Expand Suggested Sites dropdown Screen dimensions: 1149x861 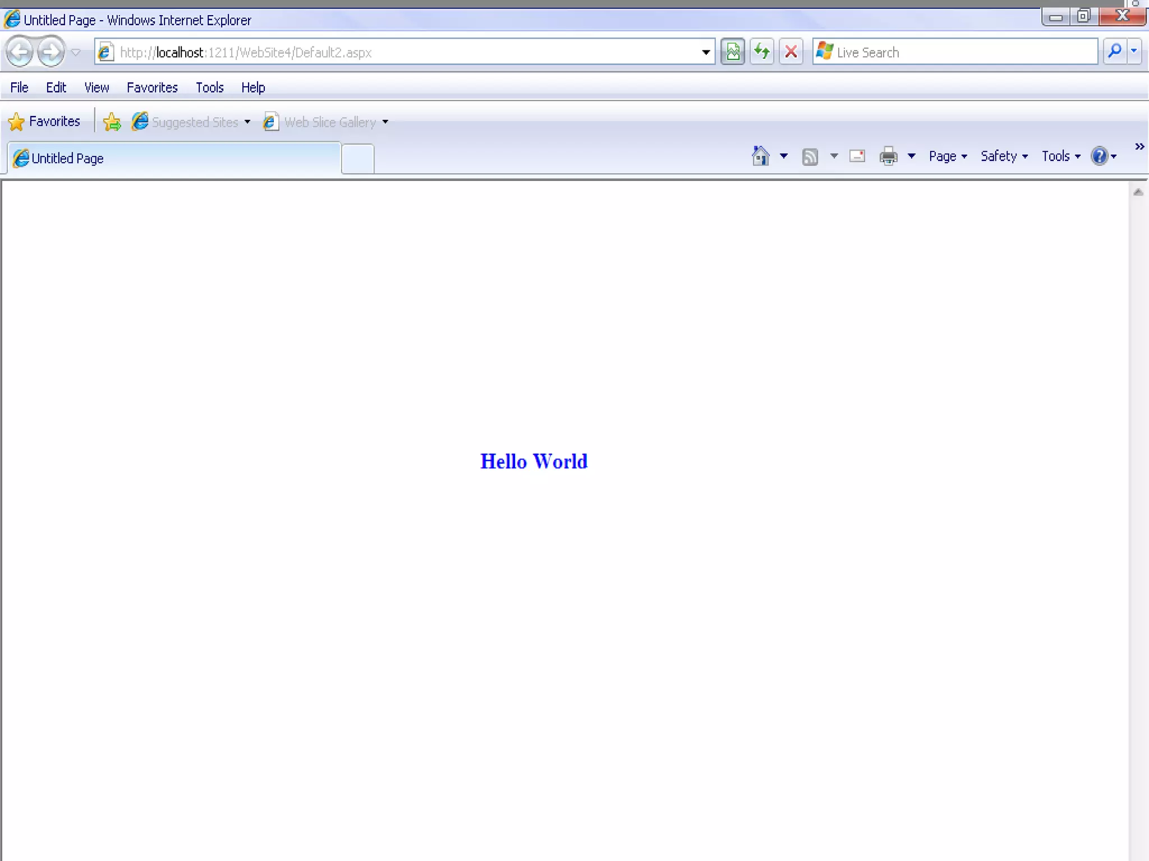[247, 122]
